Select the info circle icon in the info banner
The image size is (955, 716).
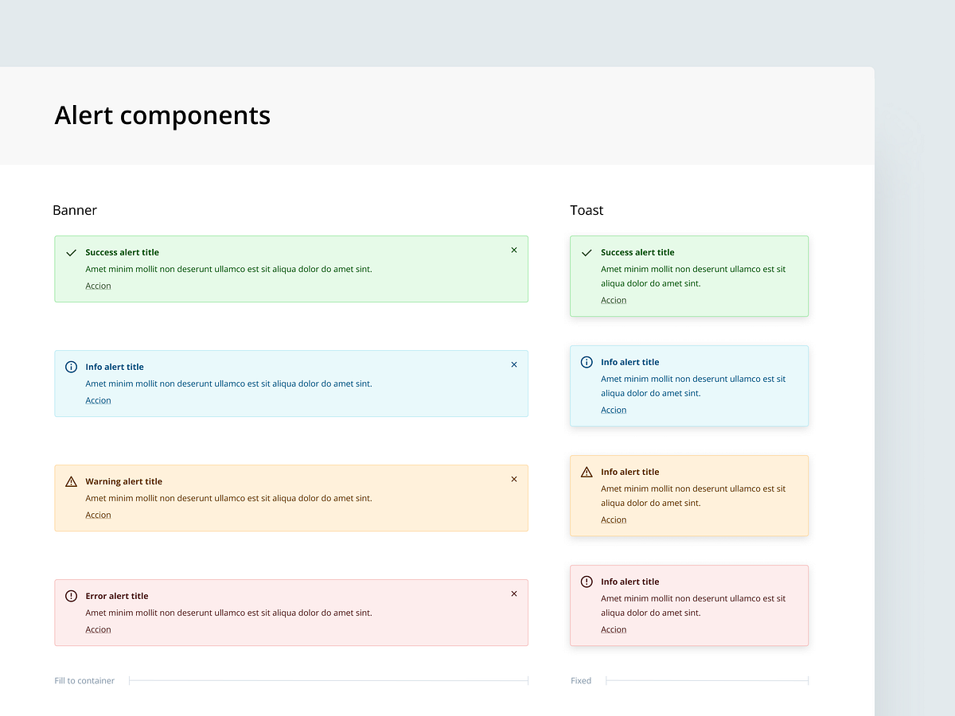71,367
